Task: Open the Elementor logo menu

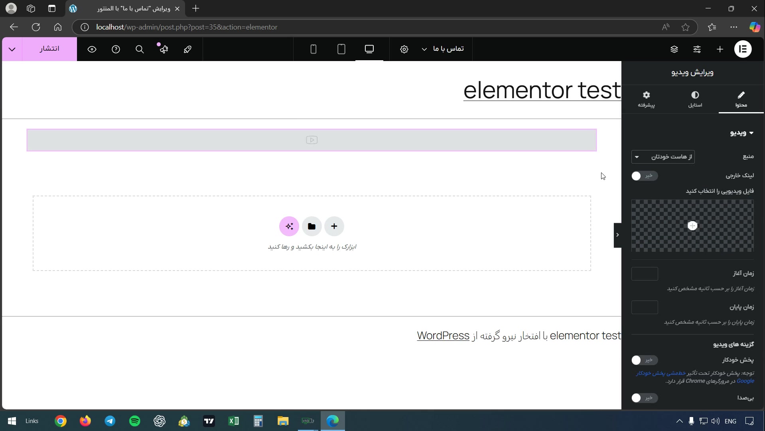Action: click(x=743, y=49)
